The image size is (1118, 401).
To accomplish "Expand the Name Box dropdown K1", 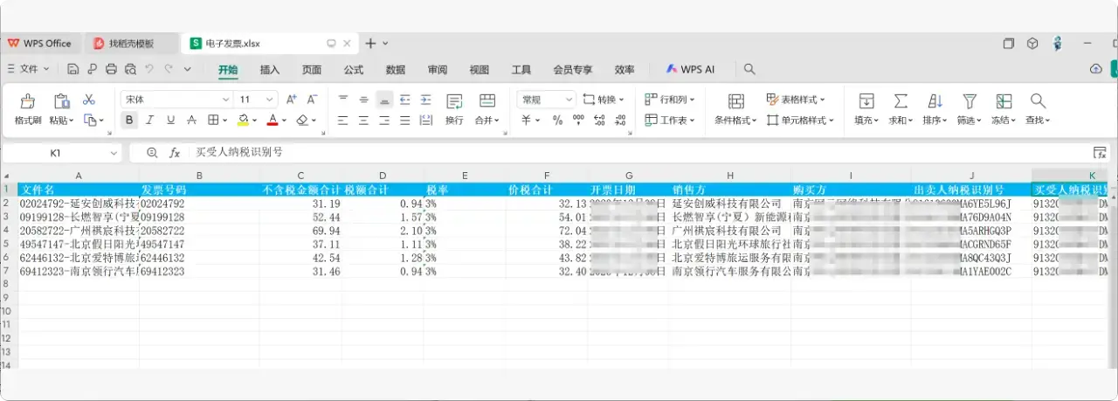I will pyautogui.click(x=114, y=153).
